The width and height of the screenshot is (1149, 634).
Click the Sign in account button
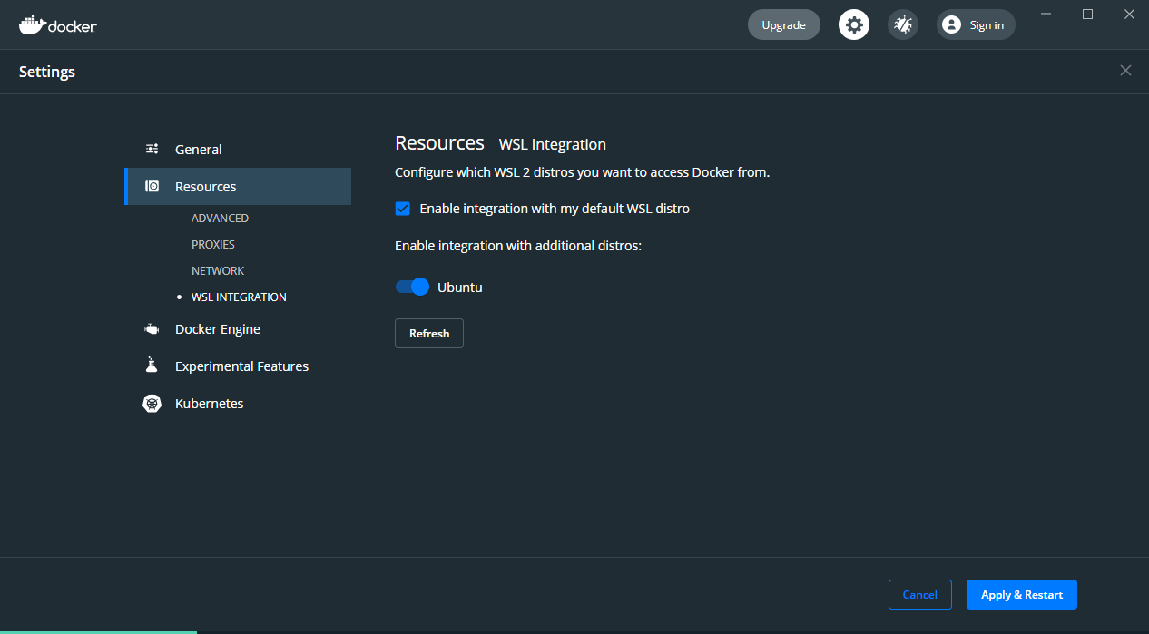click(976, 24)
